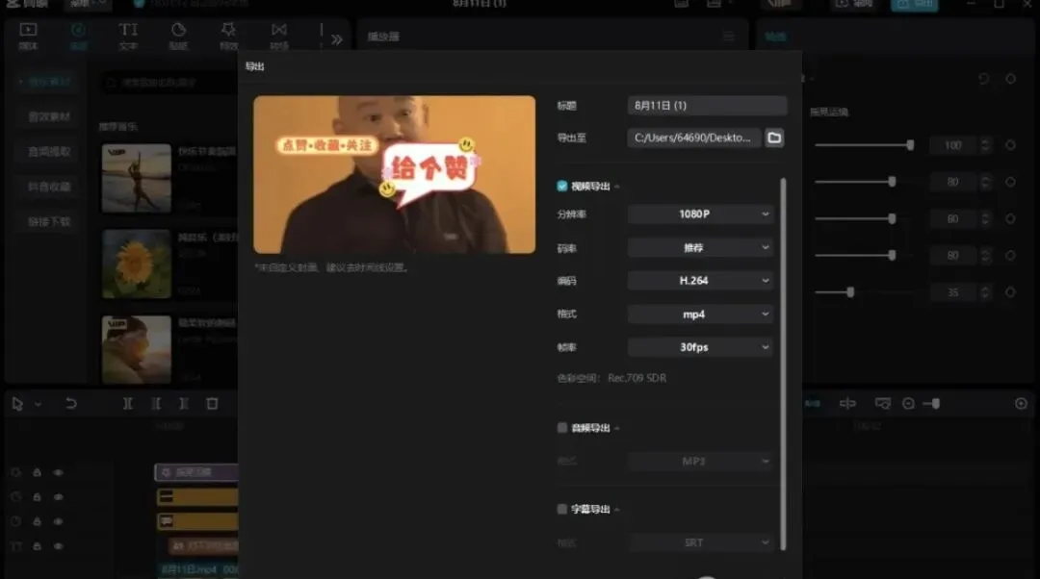Toggle the auto-snap magnet icon on timeline
The height and width of the screenshot is (579, 1040).
(813, 403)
